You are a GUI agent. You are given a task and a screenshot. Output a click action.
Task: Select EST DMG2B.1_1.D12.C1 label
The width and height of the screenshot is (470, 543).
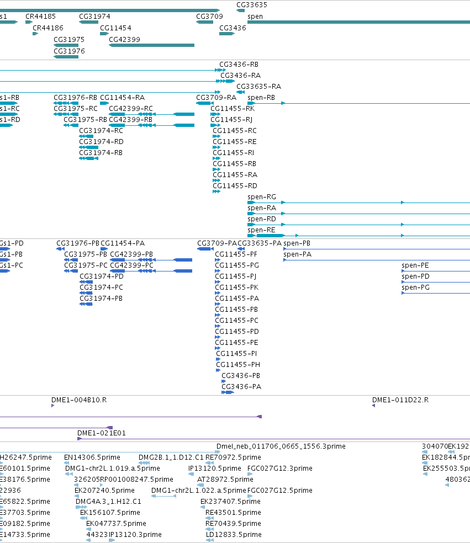tap(171, 457)
